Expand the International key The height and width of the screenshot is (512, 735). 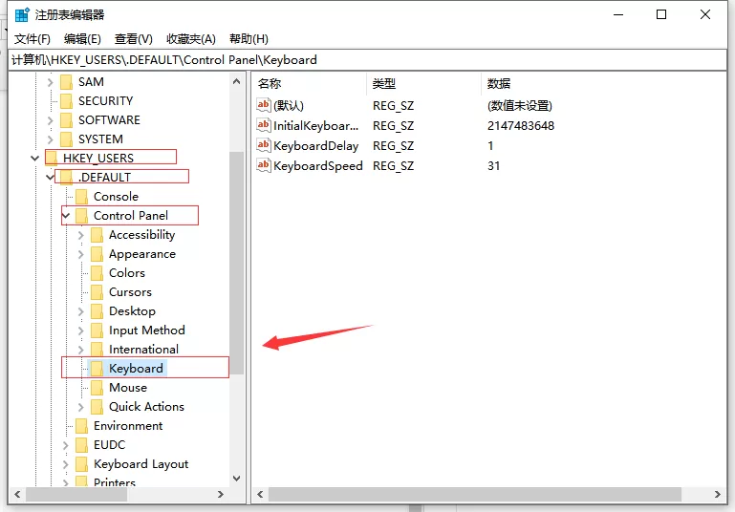(x=80, y=350)
